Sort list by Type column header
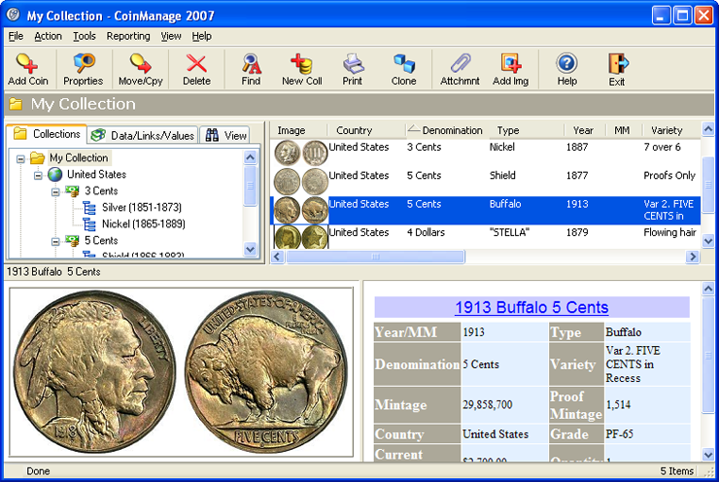 527,130
